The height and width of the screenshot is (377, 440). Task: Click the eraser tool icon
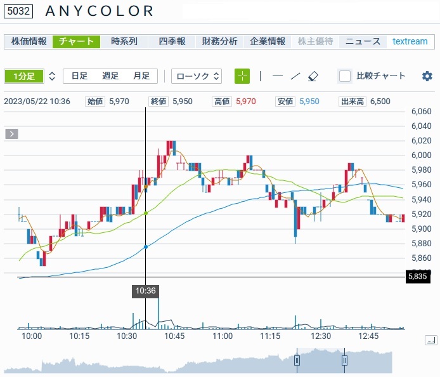point(313,76)
